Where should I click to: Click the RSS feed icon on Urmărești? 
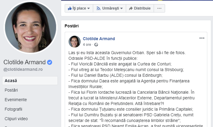pos(99,9)
